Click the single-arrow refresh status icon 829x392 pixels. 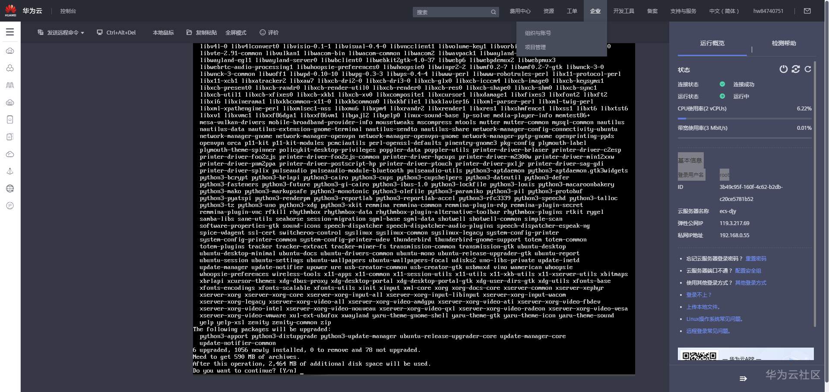(x=808, y=69)
